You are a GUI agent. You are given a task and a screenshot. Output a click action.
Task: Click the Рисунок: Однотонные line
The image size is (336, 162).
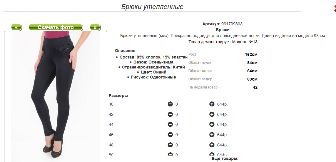pos(153,77)
